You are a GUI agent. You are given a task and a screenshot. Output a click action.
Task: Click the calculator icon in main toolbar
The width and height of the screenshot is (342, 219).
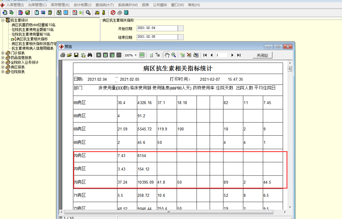[x=50, y=13]
